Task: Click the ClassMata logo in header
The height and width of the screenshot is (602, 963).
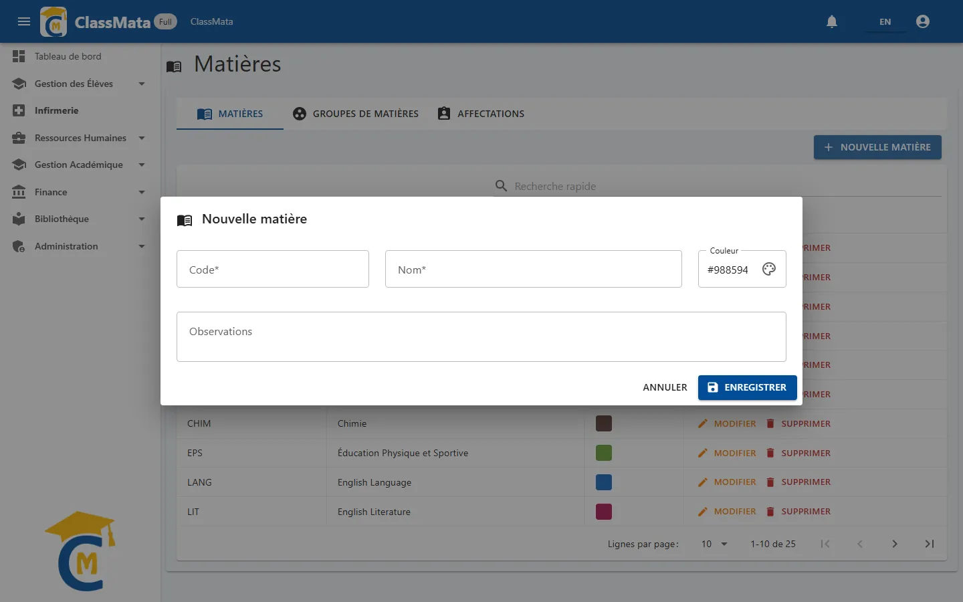Action: [x=53, y=21]
